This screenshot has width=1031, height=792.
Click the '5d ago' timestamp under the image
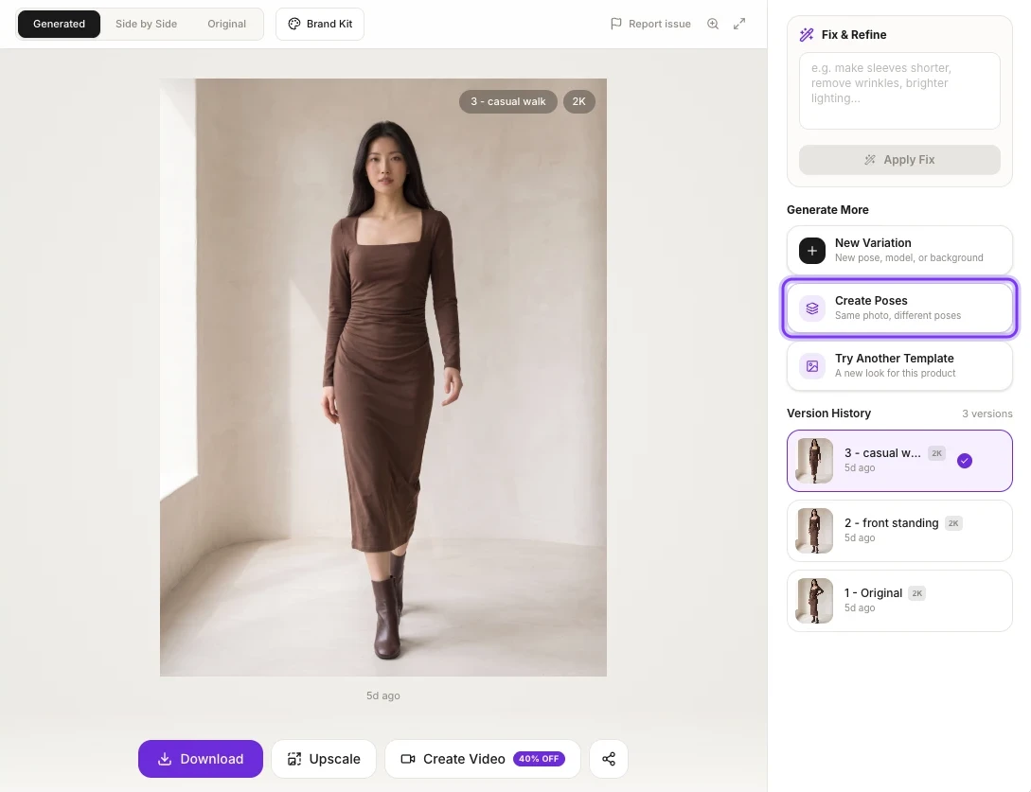point(382,695)
